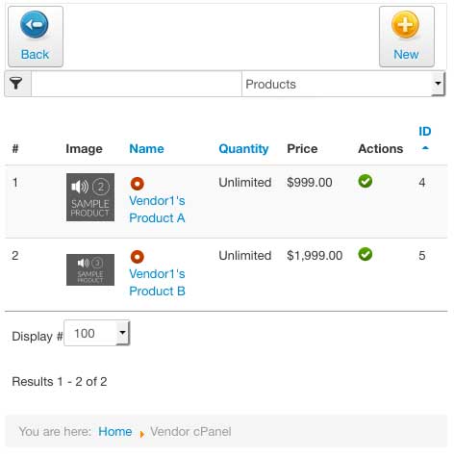Click orange status icon for Product B

(138, 257)
